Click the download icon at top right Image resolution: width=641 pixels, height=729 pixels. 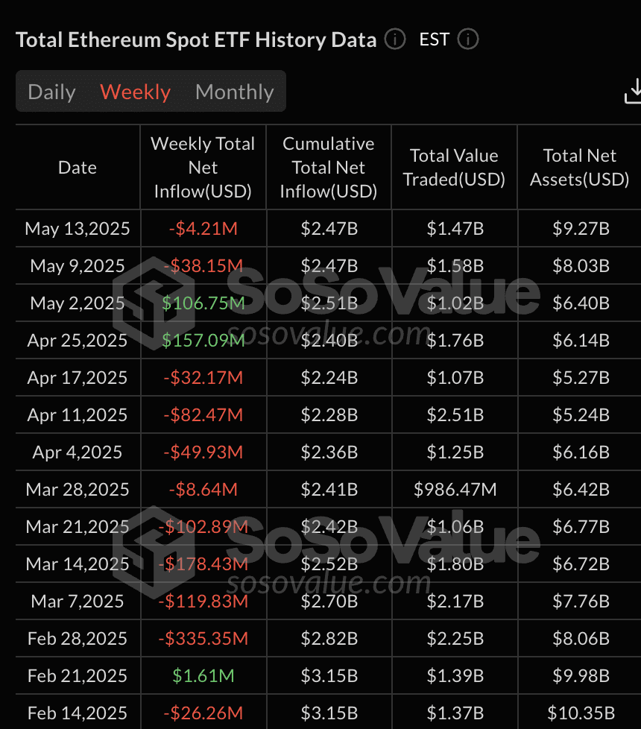click(632, 91)
